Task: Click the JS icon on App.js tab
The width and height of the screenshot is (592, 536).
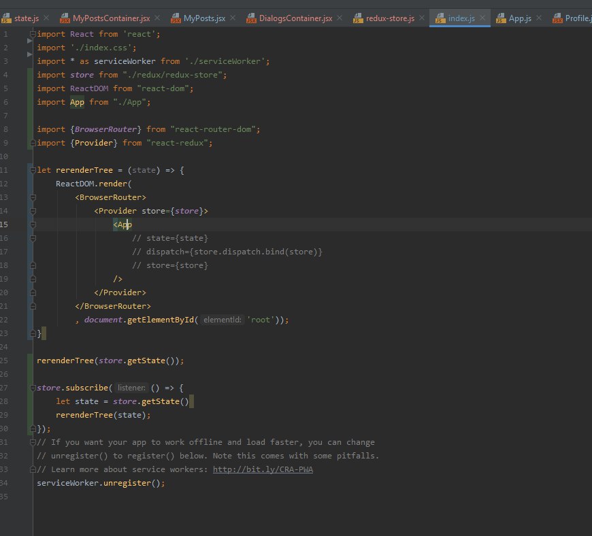Action: 499,18
